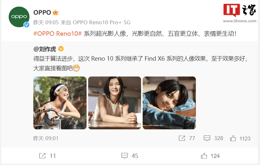Open the boy in denim jacket photo
Screen dimensions: 260x165
point(169,103)
